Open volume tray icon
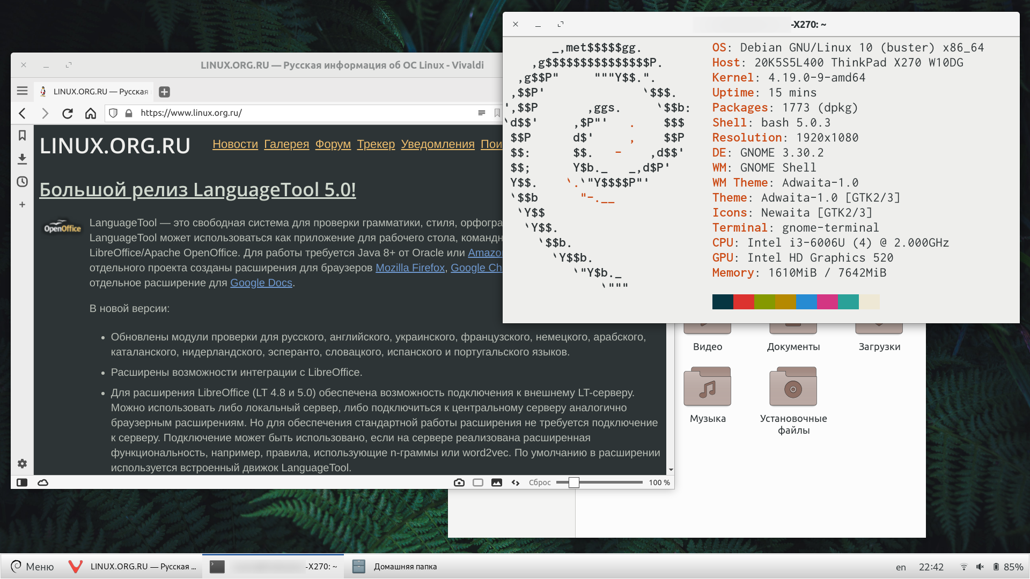The height and width of the screenshot is (579, 1030). pos(980,567)
